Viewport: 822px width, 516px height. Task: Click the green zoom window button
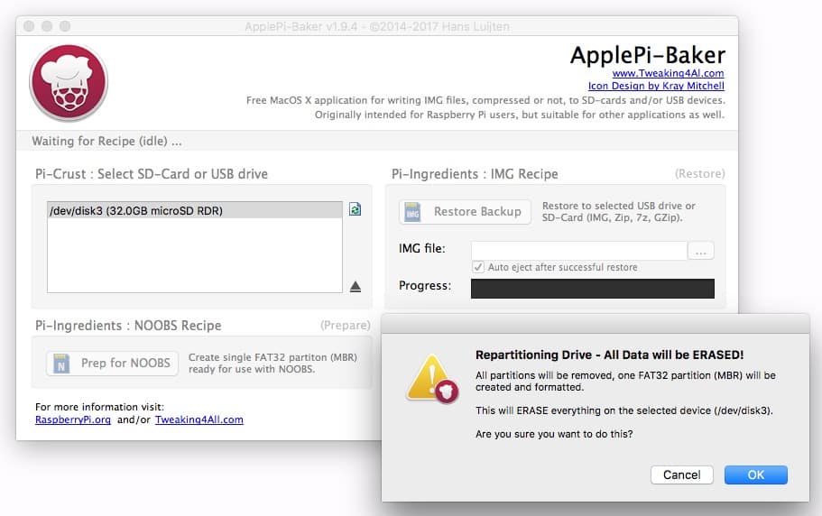point(66,26)
